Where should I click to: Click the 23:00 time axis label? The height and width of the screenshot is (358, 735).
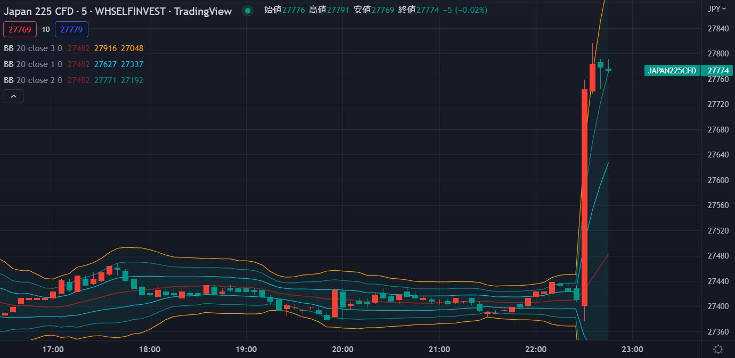632,349
